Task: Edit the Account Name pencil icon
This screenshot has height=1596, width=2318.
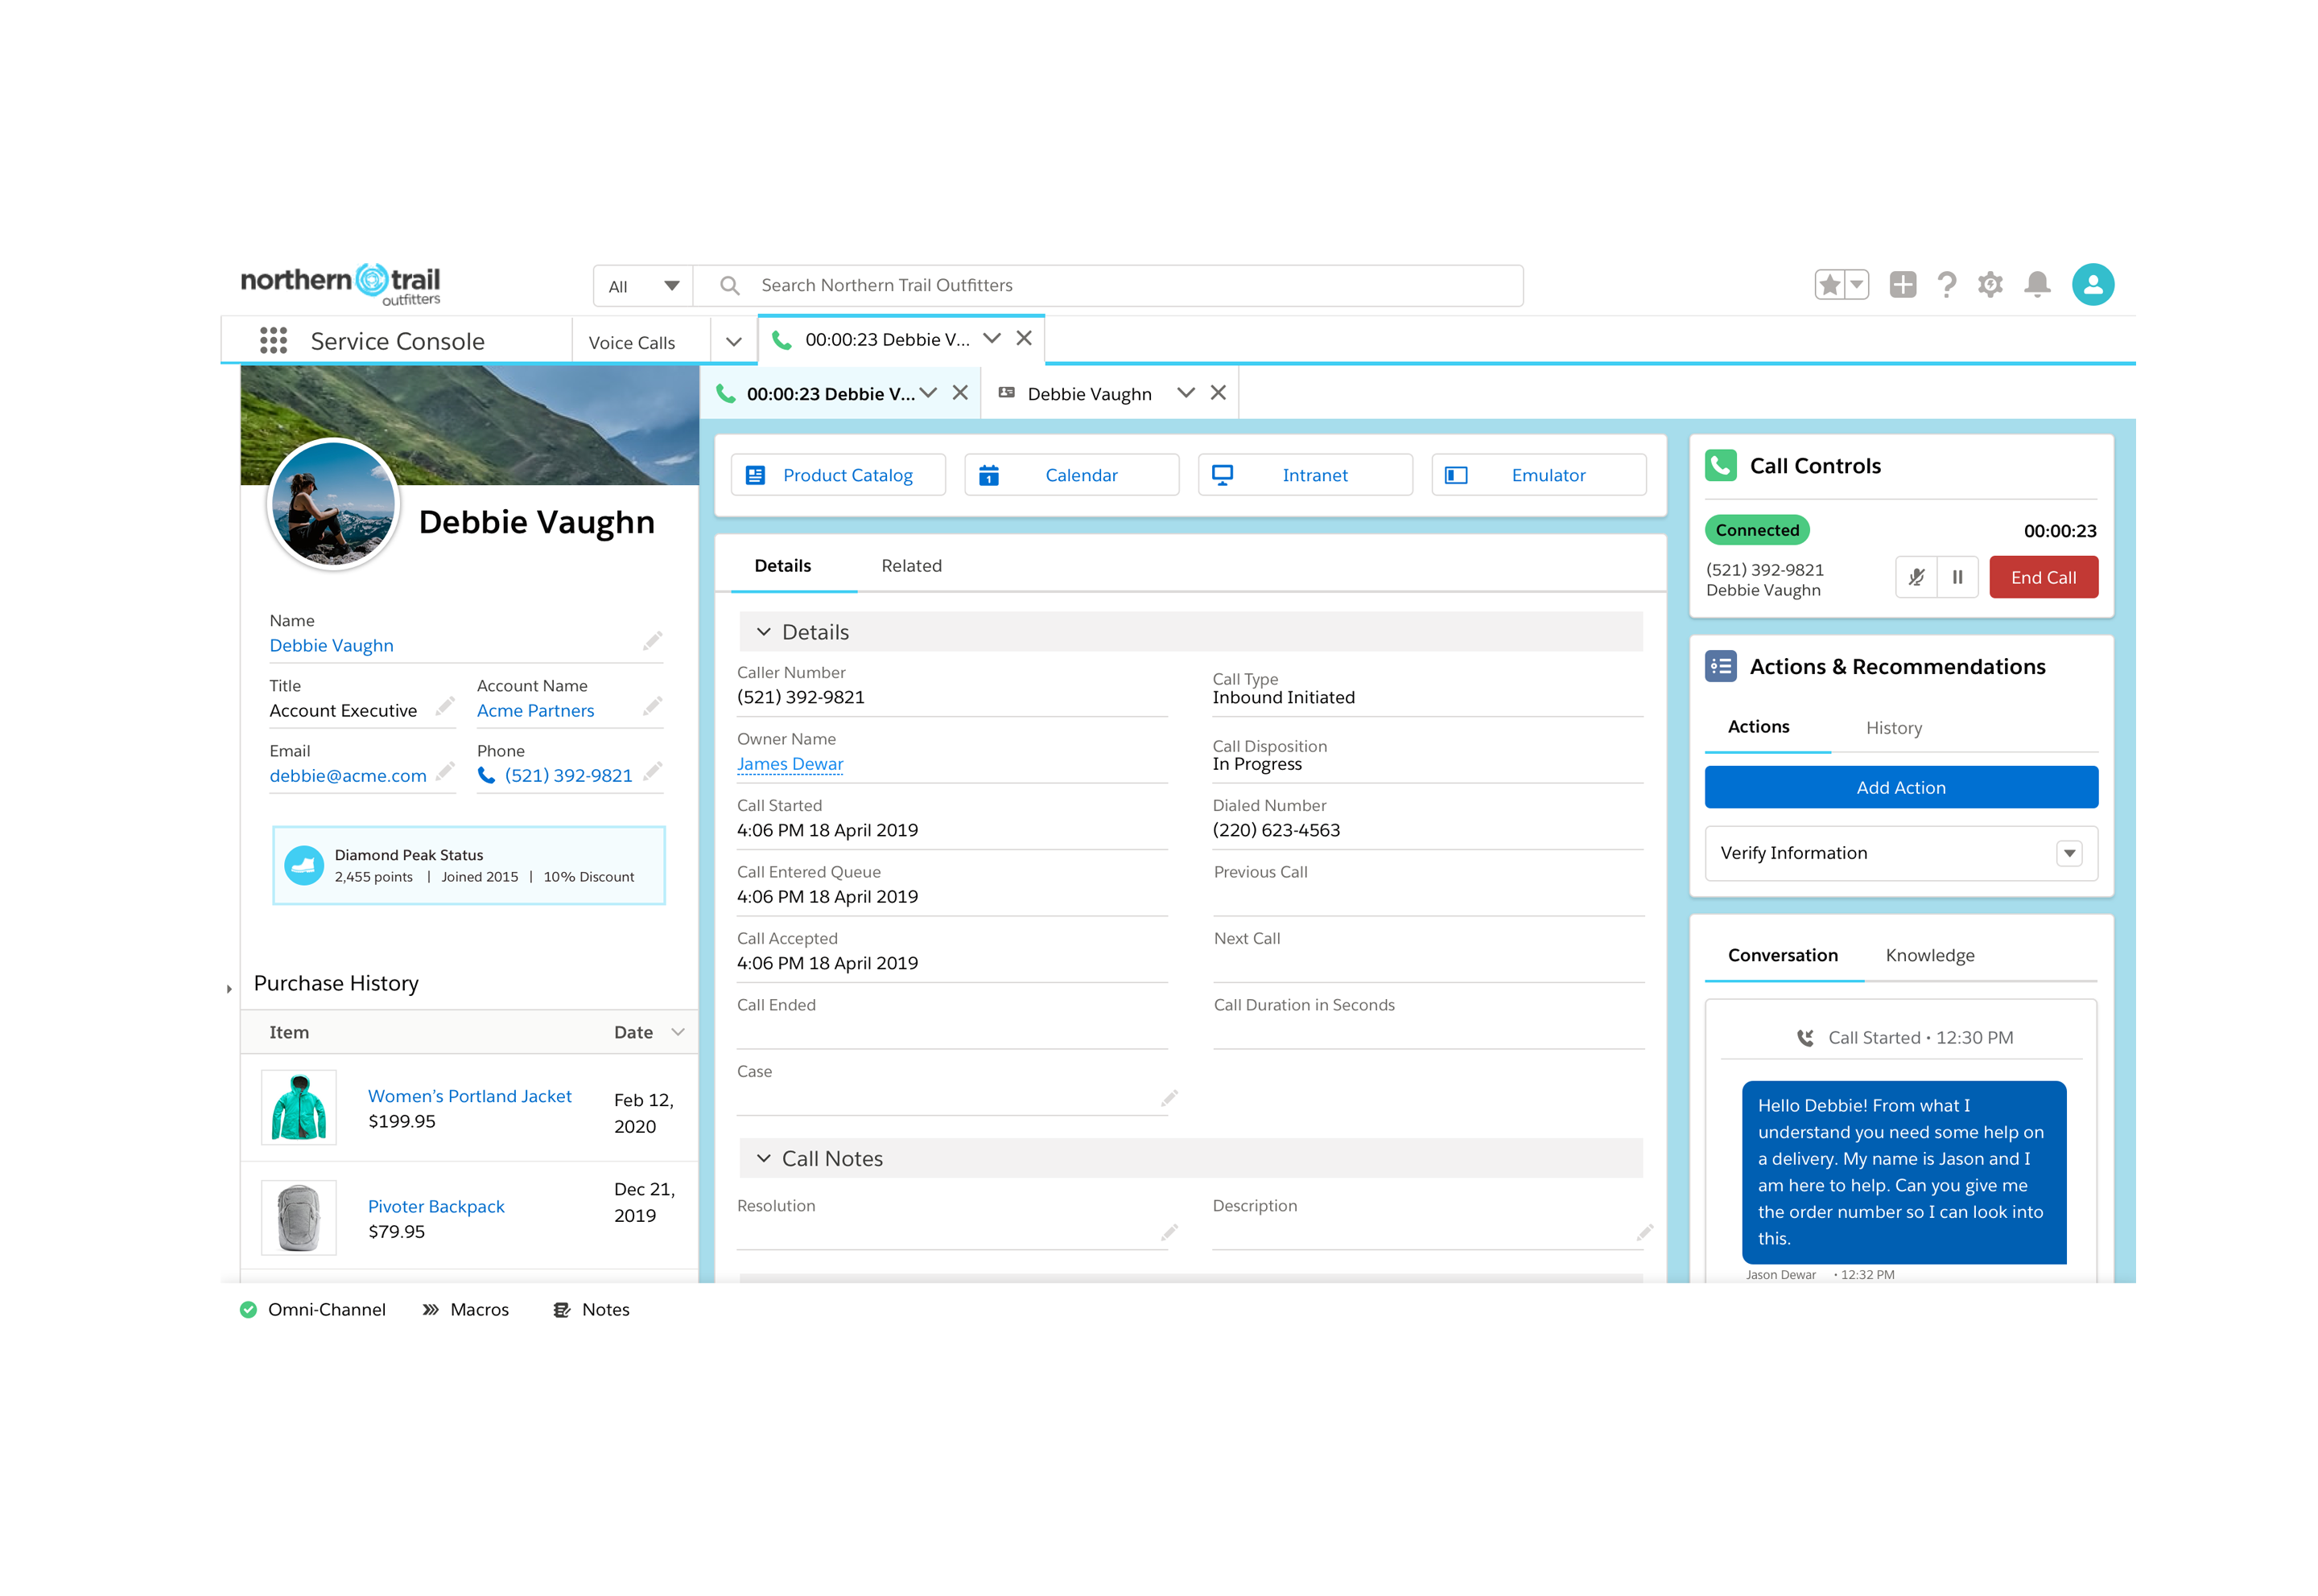Action: tap(652, 706)
